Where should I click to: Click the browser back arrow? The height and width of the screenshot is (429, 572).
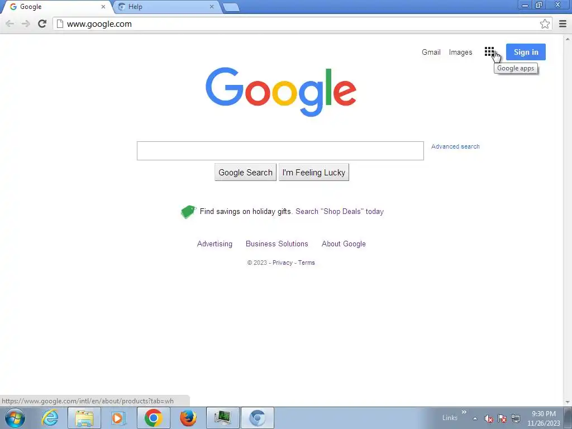(x=10, y=24)
